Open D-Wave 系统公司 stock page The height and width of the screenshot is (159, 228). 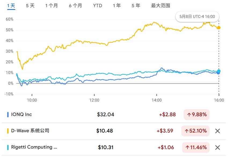click(x=30, y=131)
